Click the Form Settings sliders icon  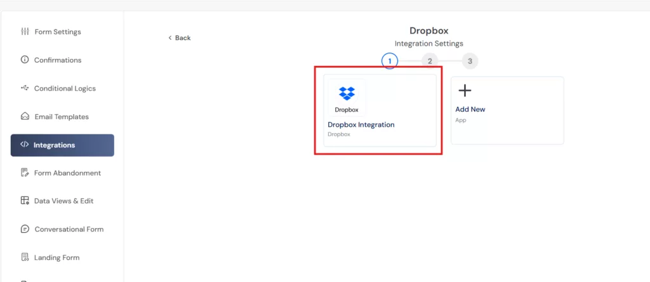point(25,32)
